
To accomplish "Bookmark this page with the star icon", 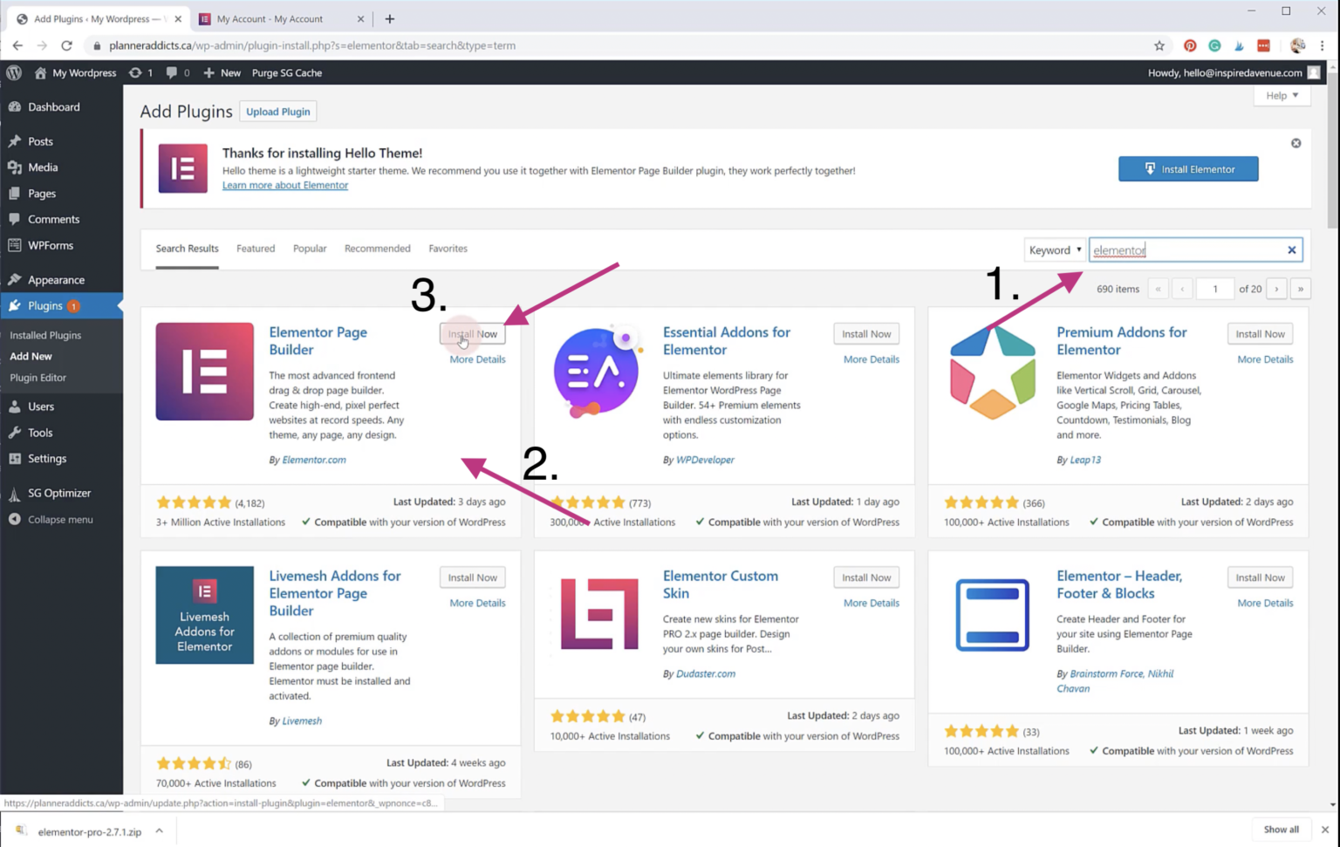I will click(1159, 45).
